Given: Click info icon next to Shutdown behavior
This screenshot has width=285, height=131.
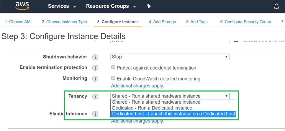Looking at the screenshot, I should click(95, 57).
